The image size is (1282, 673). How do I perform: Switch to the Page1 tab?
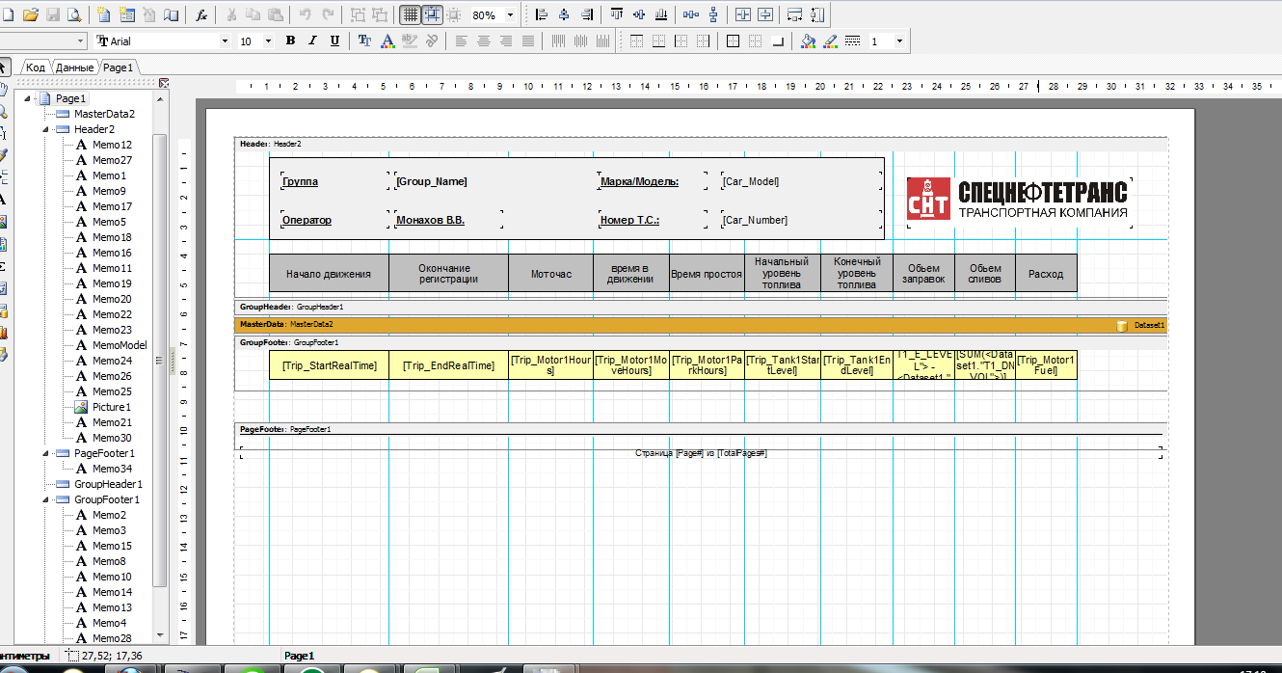pyautogui.click(x=119, y=67)
